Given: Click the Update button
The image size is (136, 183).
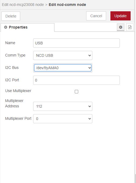Looking at the screenshot, I should 120,16.
